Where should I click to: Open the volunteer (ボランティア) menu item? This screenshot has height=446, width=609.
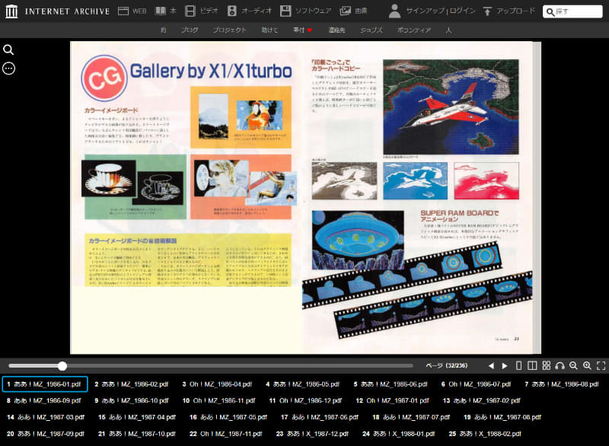point(414,30)
